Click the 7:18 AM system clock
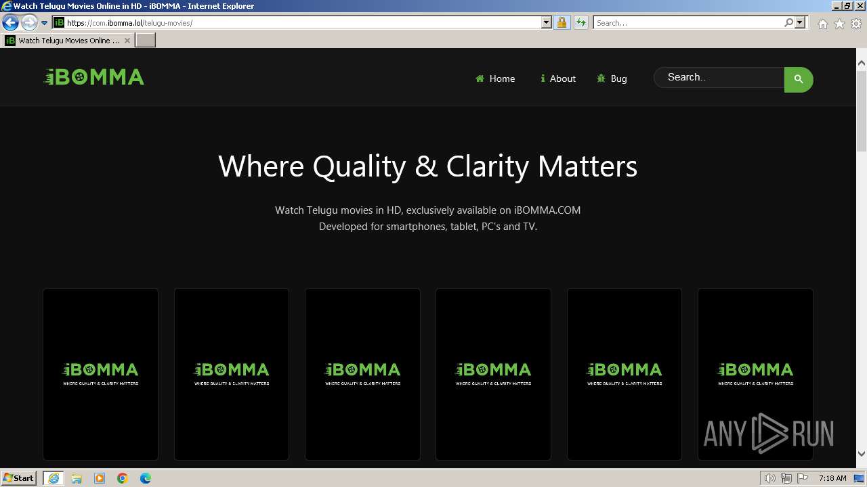The height and width of the screenshot is (487, 867). click(x=832, y=478)
